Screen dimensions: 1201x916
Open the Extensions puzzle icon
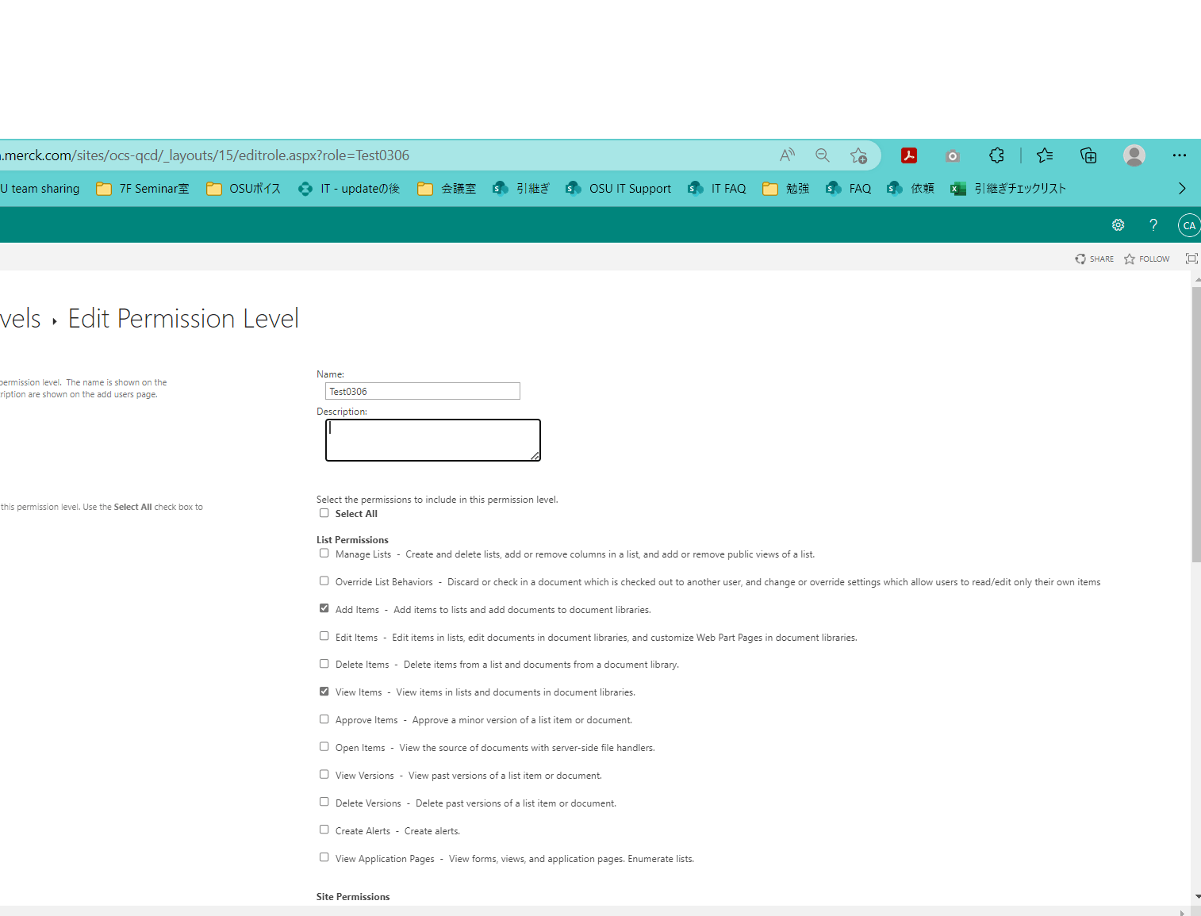[997, 155]
